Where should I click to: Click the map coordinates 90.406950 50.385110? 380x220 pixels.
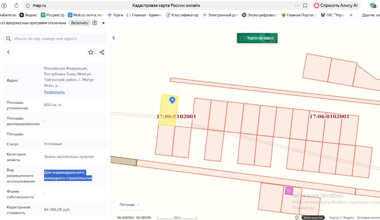pyautogui.click(x=134, y=218)
